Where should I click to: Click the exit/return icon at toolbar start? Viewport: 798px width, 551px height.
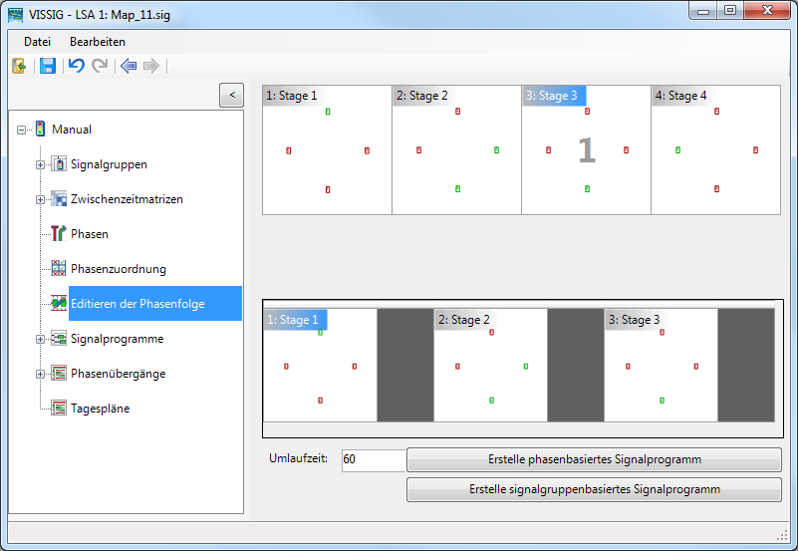(19, 66)
